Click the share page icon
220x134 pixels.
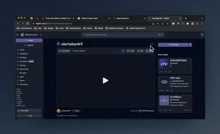point(163,24)
